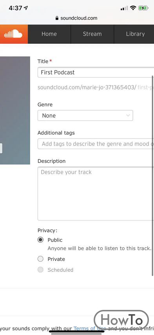The image size is (154, 335).
Task: Go to the Home tab
Action: point(49,34)
